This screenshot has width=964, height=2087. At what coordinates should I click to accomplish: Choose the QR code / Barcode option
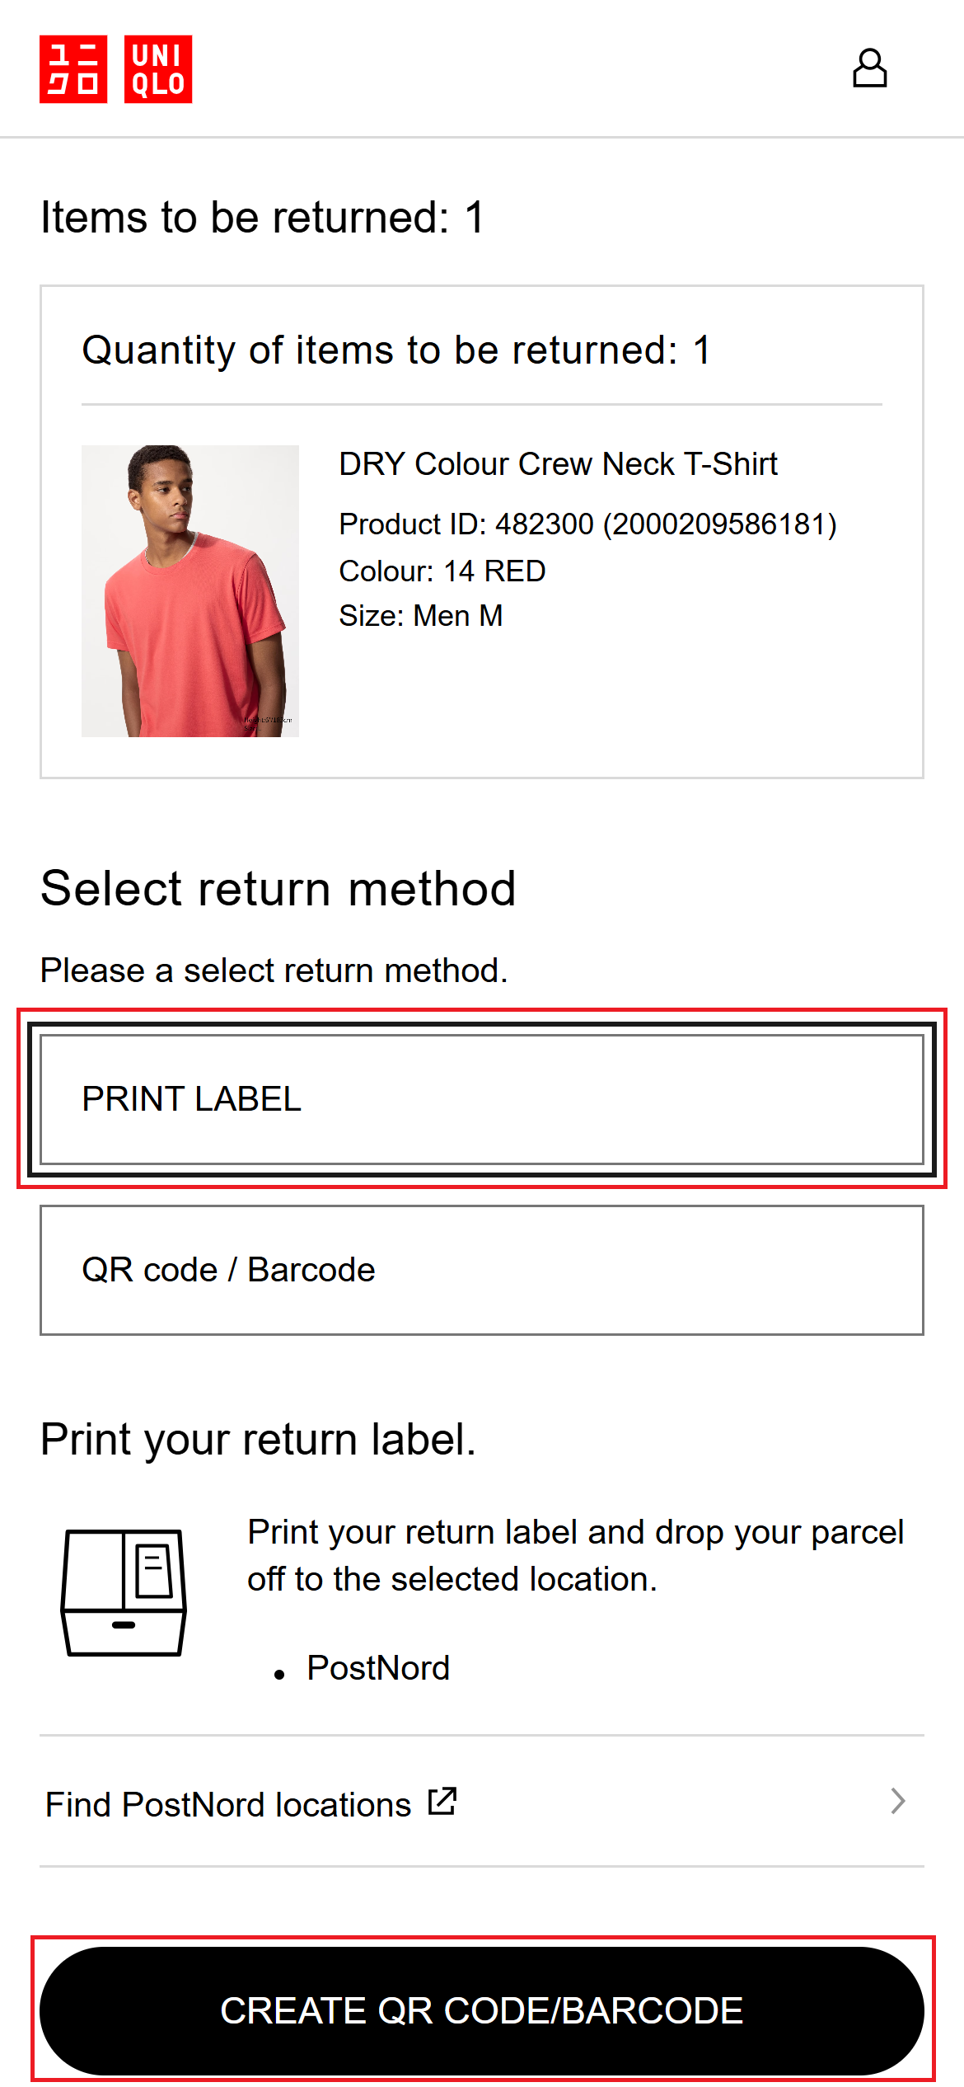(482, 1270)
